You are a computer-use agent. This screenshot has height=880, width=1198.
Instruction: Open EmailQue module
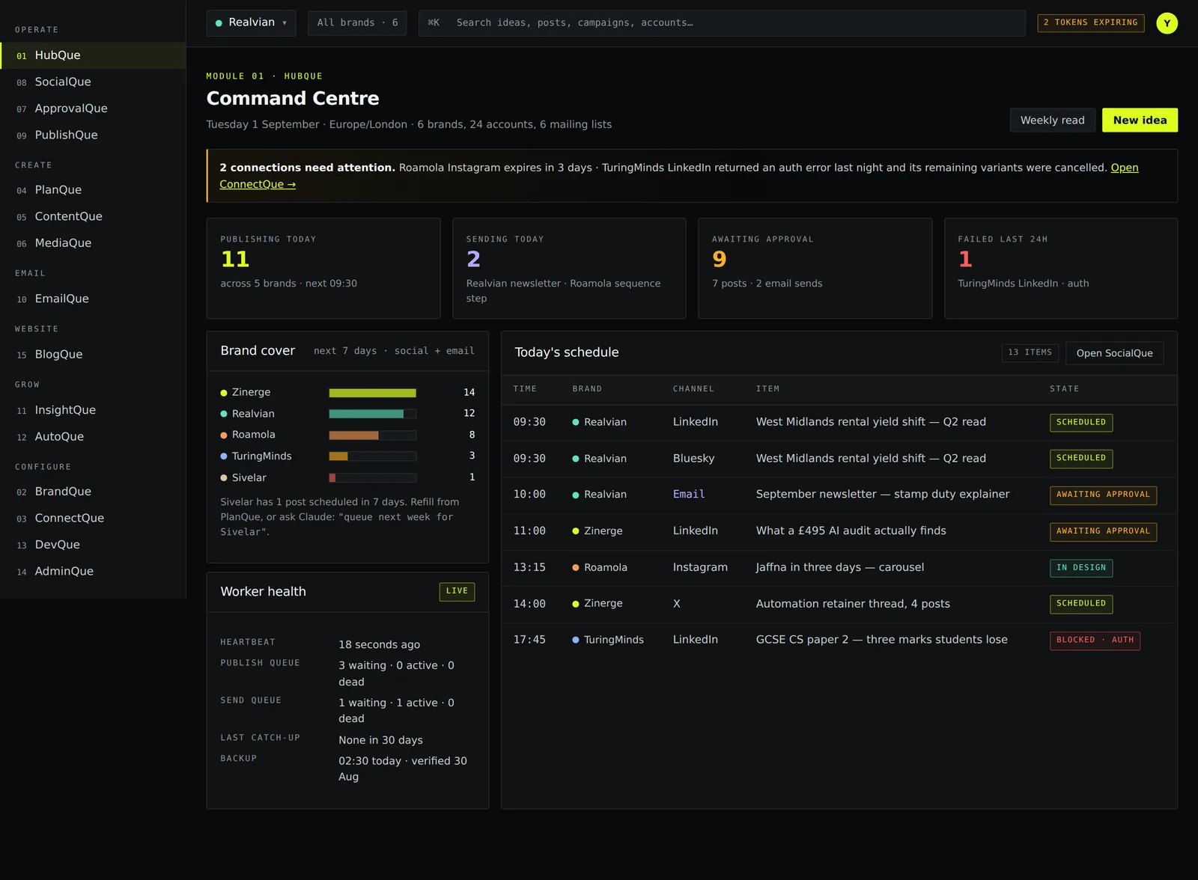[93, 299]
